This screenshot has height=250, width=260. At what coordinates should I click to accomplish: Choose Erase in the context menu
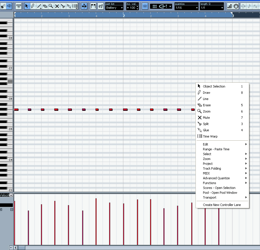tap(222, 105)
